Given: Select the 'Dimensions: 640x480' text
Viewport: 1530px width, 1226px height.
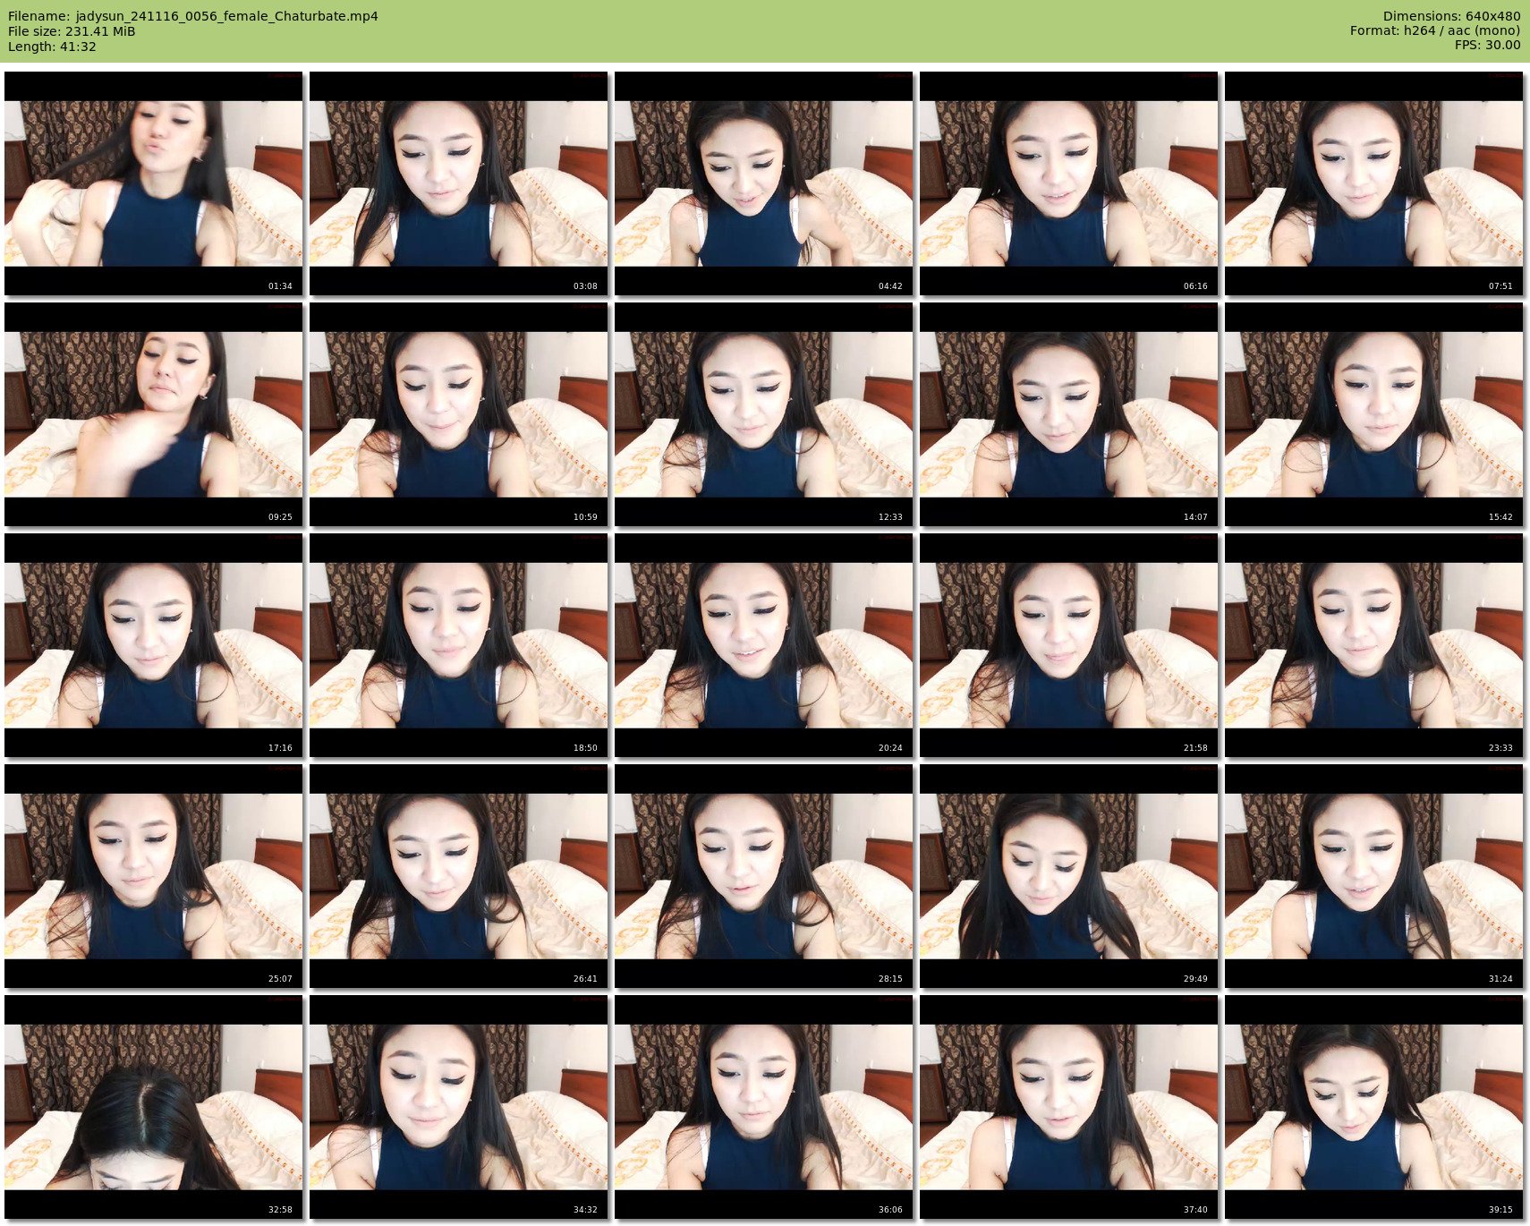Looking at the screenshot, I should 1451,16.
